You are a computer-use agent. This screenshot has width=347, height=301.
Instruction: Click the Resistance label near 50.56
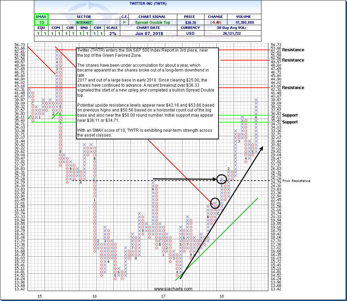293,60
